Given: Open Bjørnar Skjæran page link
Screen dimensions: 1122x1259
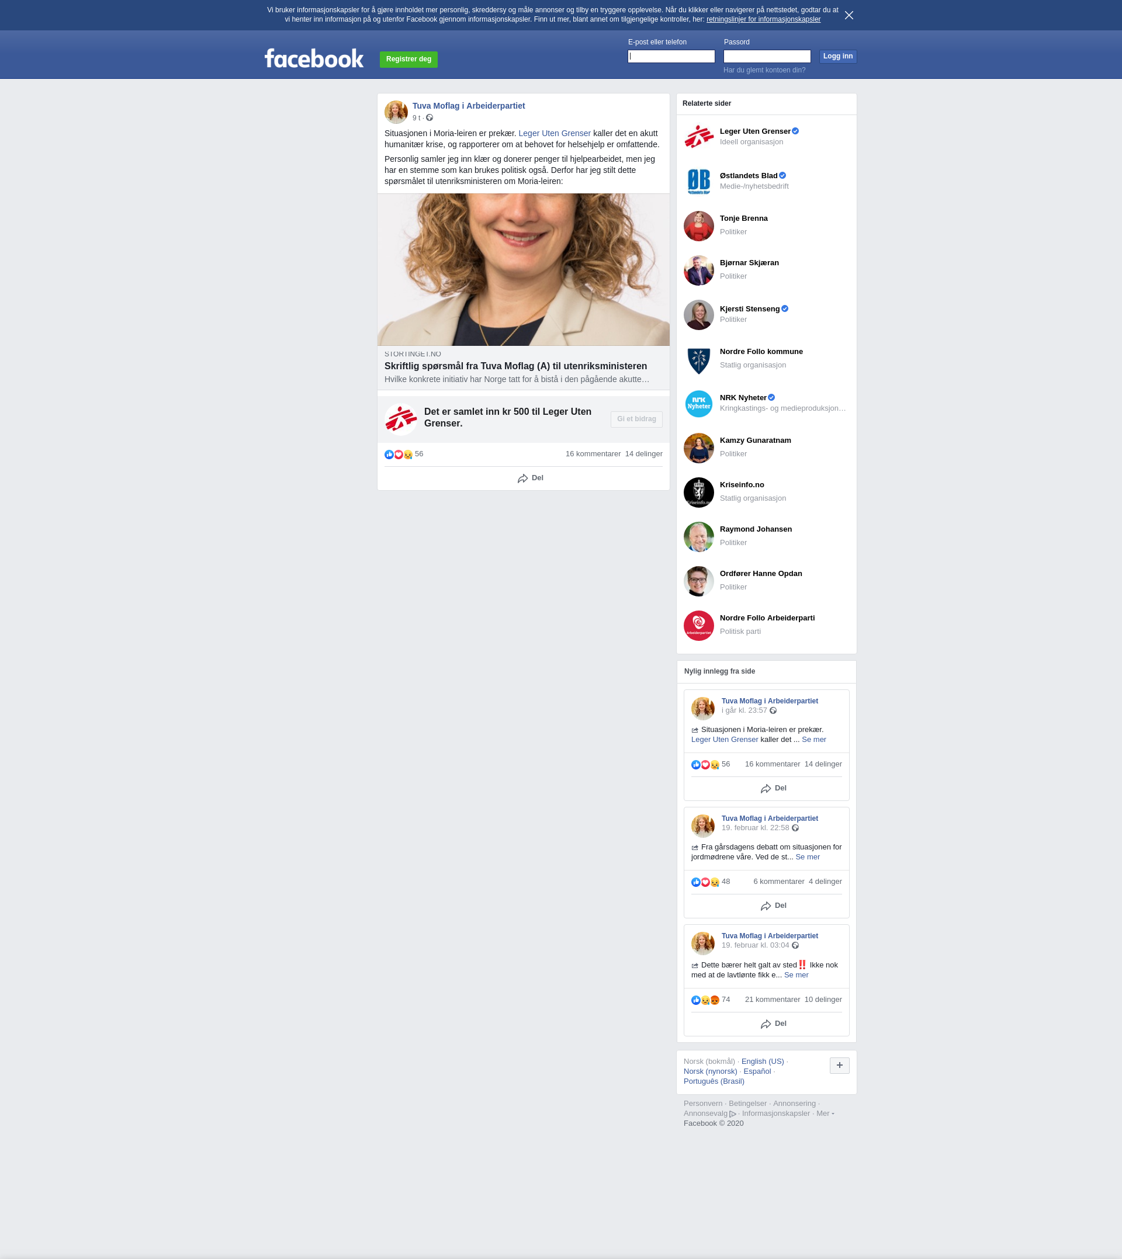Looking at the screenshot, I should 749,262.
